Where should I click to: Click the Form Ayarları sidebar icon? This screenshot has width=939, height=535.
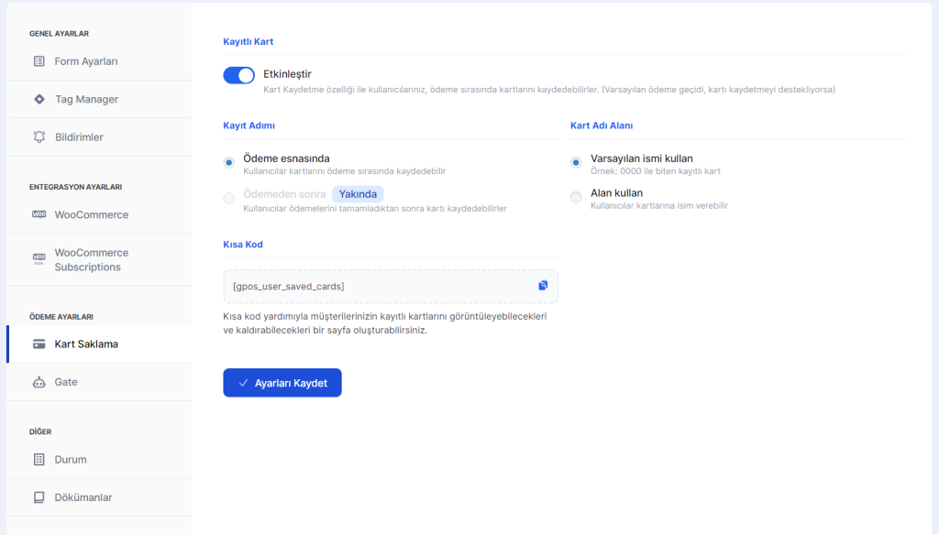pos(39,61)
